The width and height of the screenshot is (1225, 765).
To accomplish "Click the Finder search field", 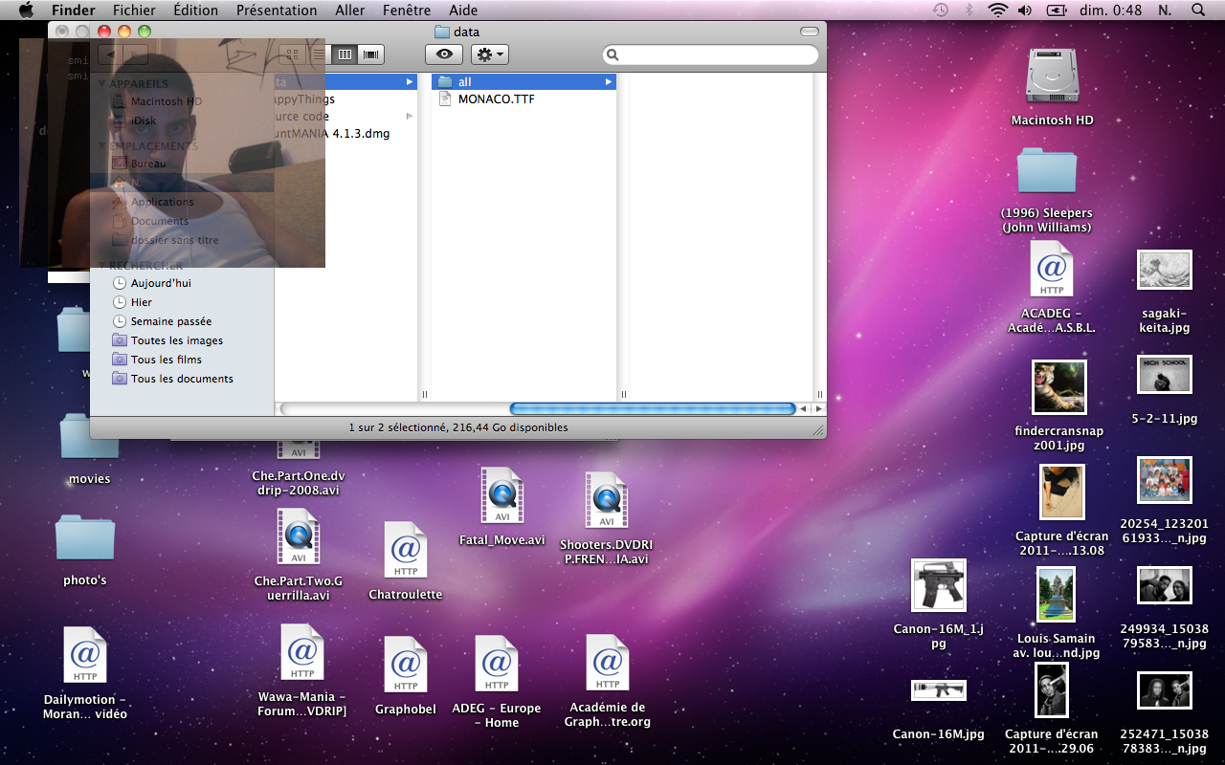I will 711,55.
